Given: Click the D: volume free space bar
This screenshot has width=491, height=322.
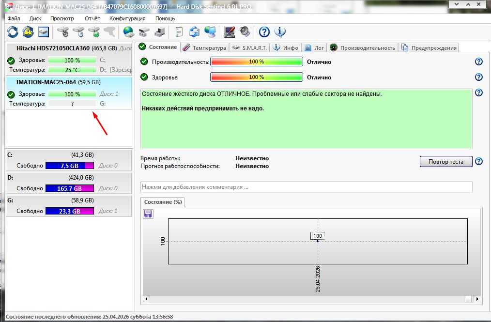Looking at the screenshot, I should click(x=70, y=188).
